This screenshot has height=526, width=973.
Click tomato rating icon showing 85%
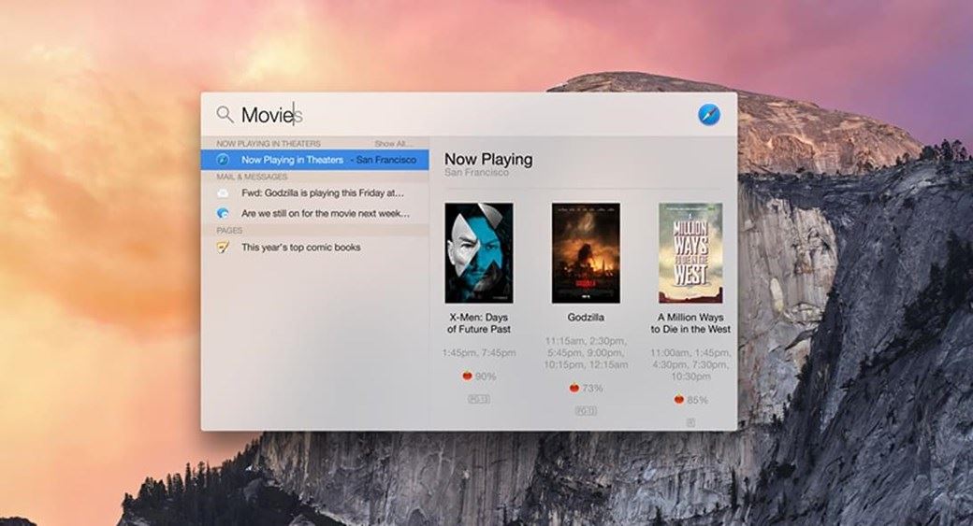click(679, 400)
